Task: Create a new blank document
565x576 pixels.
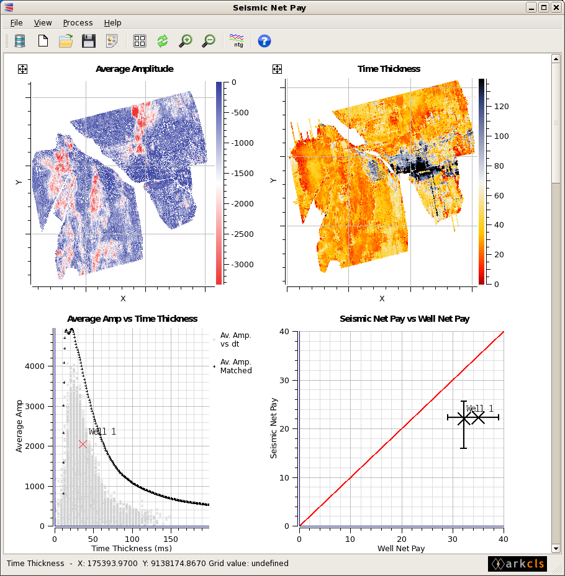Action: pos(43,41)
